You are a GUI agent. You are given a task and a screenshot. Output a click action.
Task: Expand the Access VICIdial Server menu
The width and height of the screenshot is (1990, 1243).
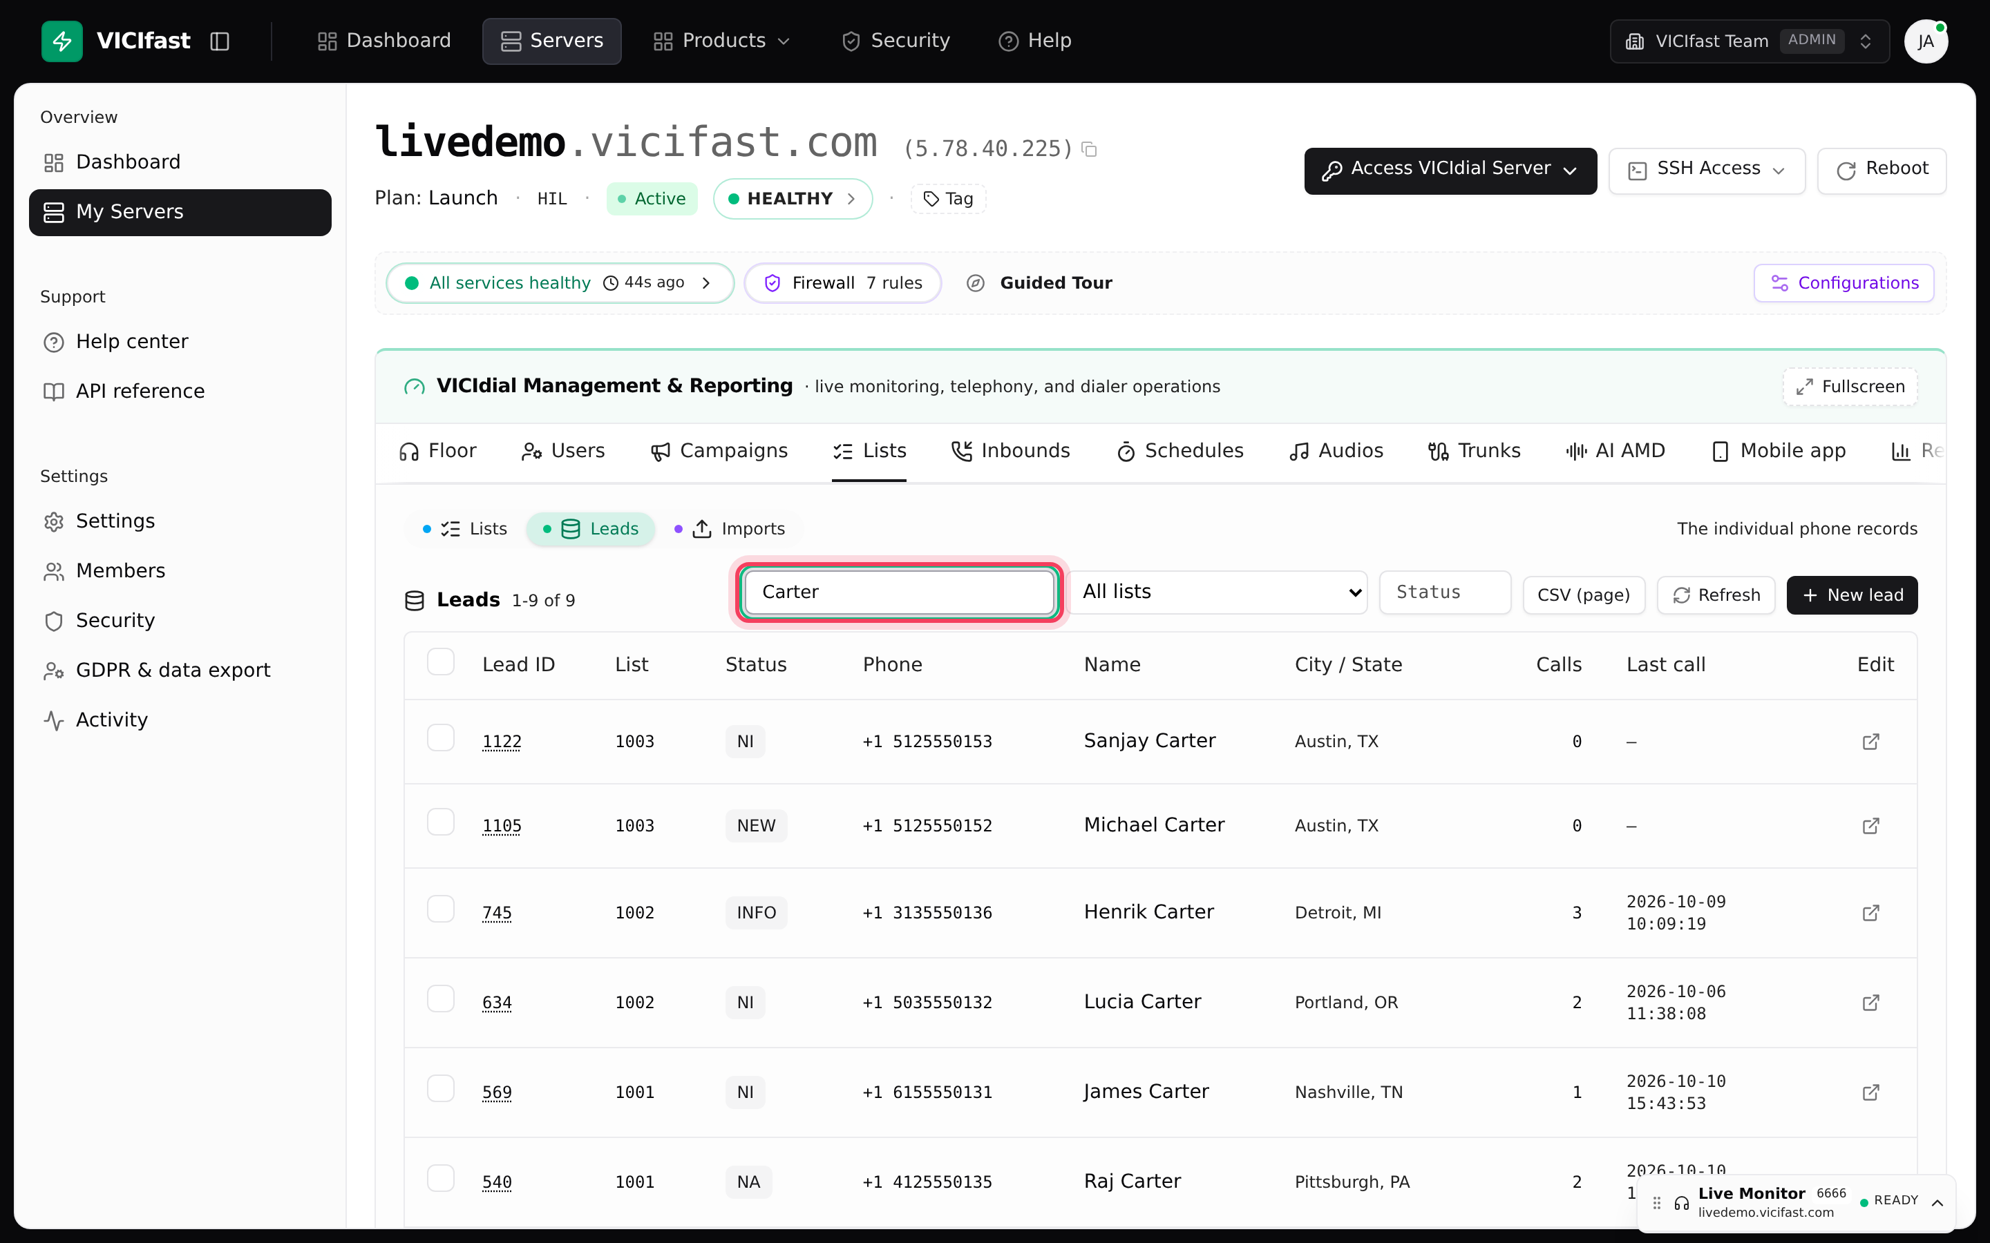click(1450, 170)
